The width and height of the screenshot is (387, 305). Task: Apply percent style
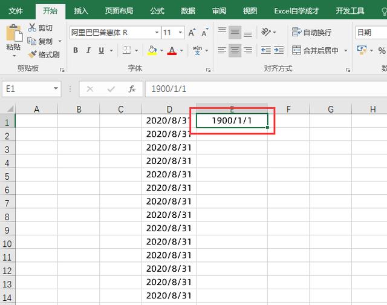[x=382, y=51]
